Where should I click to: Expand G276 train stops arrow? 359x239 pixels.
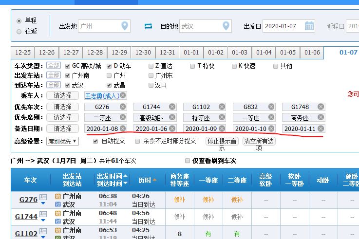pos(43,203)
